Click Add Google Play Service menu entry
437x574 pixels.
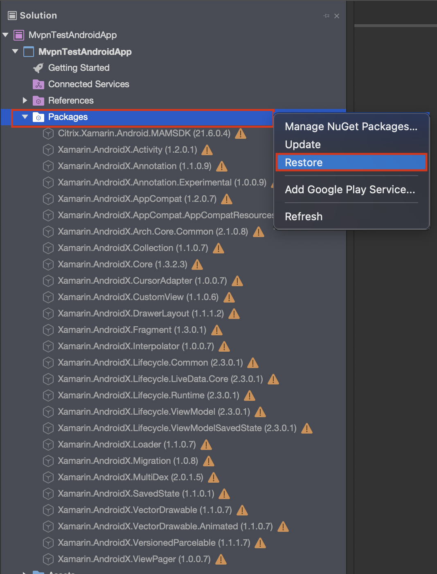(x=350, y=190)
